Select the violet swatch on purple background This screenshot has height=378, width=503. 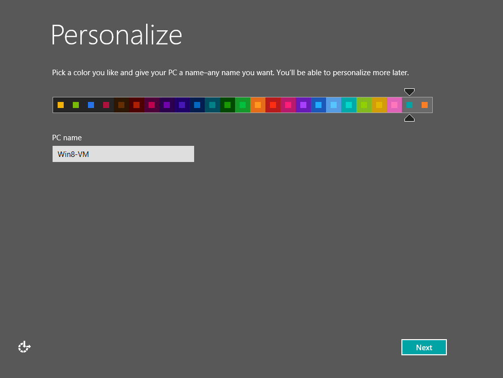point(303,105)
